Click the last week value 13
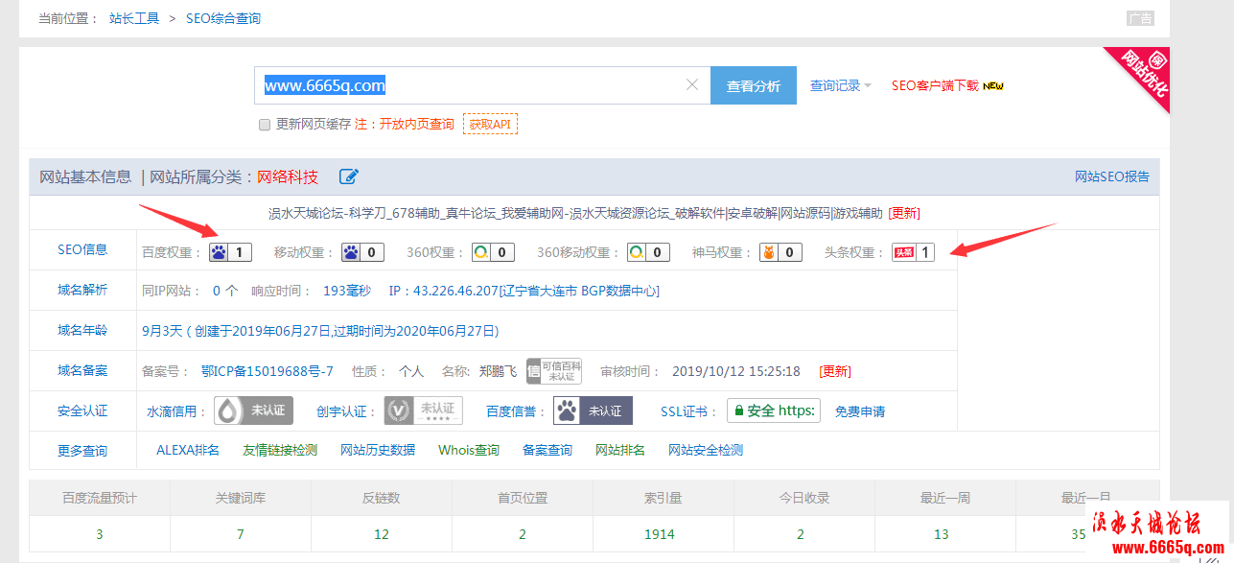 coord(942,534)
